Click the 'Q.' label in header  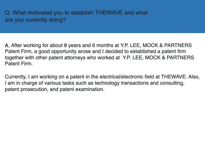pyautogui.click(x=8, y=13)
